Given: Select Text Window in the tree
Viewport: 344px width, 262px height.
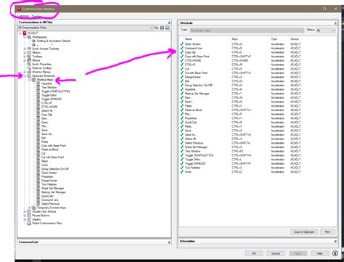Looking at the screenshot, I should [49, 87].
